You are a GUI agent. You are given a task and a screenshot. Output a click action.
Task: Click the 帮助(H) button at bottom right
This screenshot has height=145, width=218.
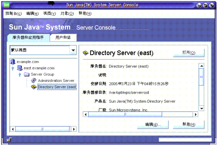pyautogui.click(x=189, y=125)
